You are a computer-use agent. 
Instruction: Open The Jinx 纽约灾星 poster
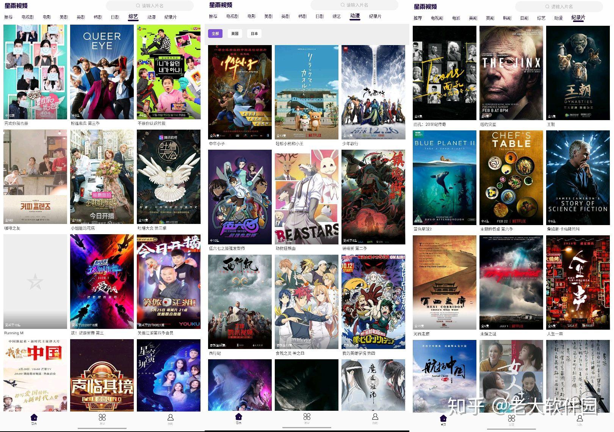511,73
